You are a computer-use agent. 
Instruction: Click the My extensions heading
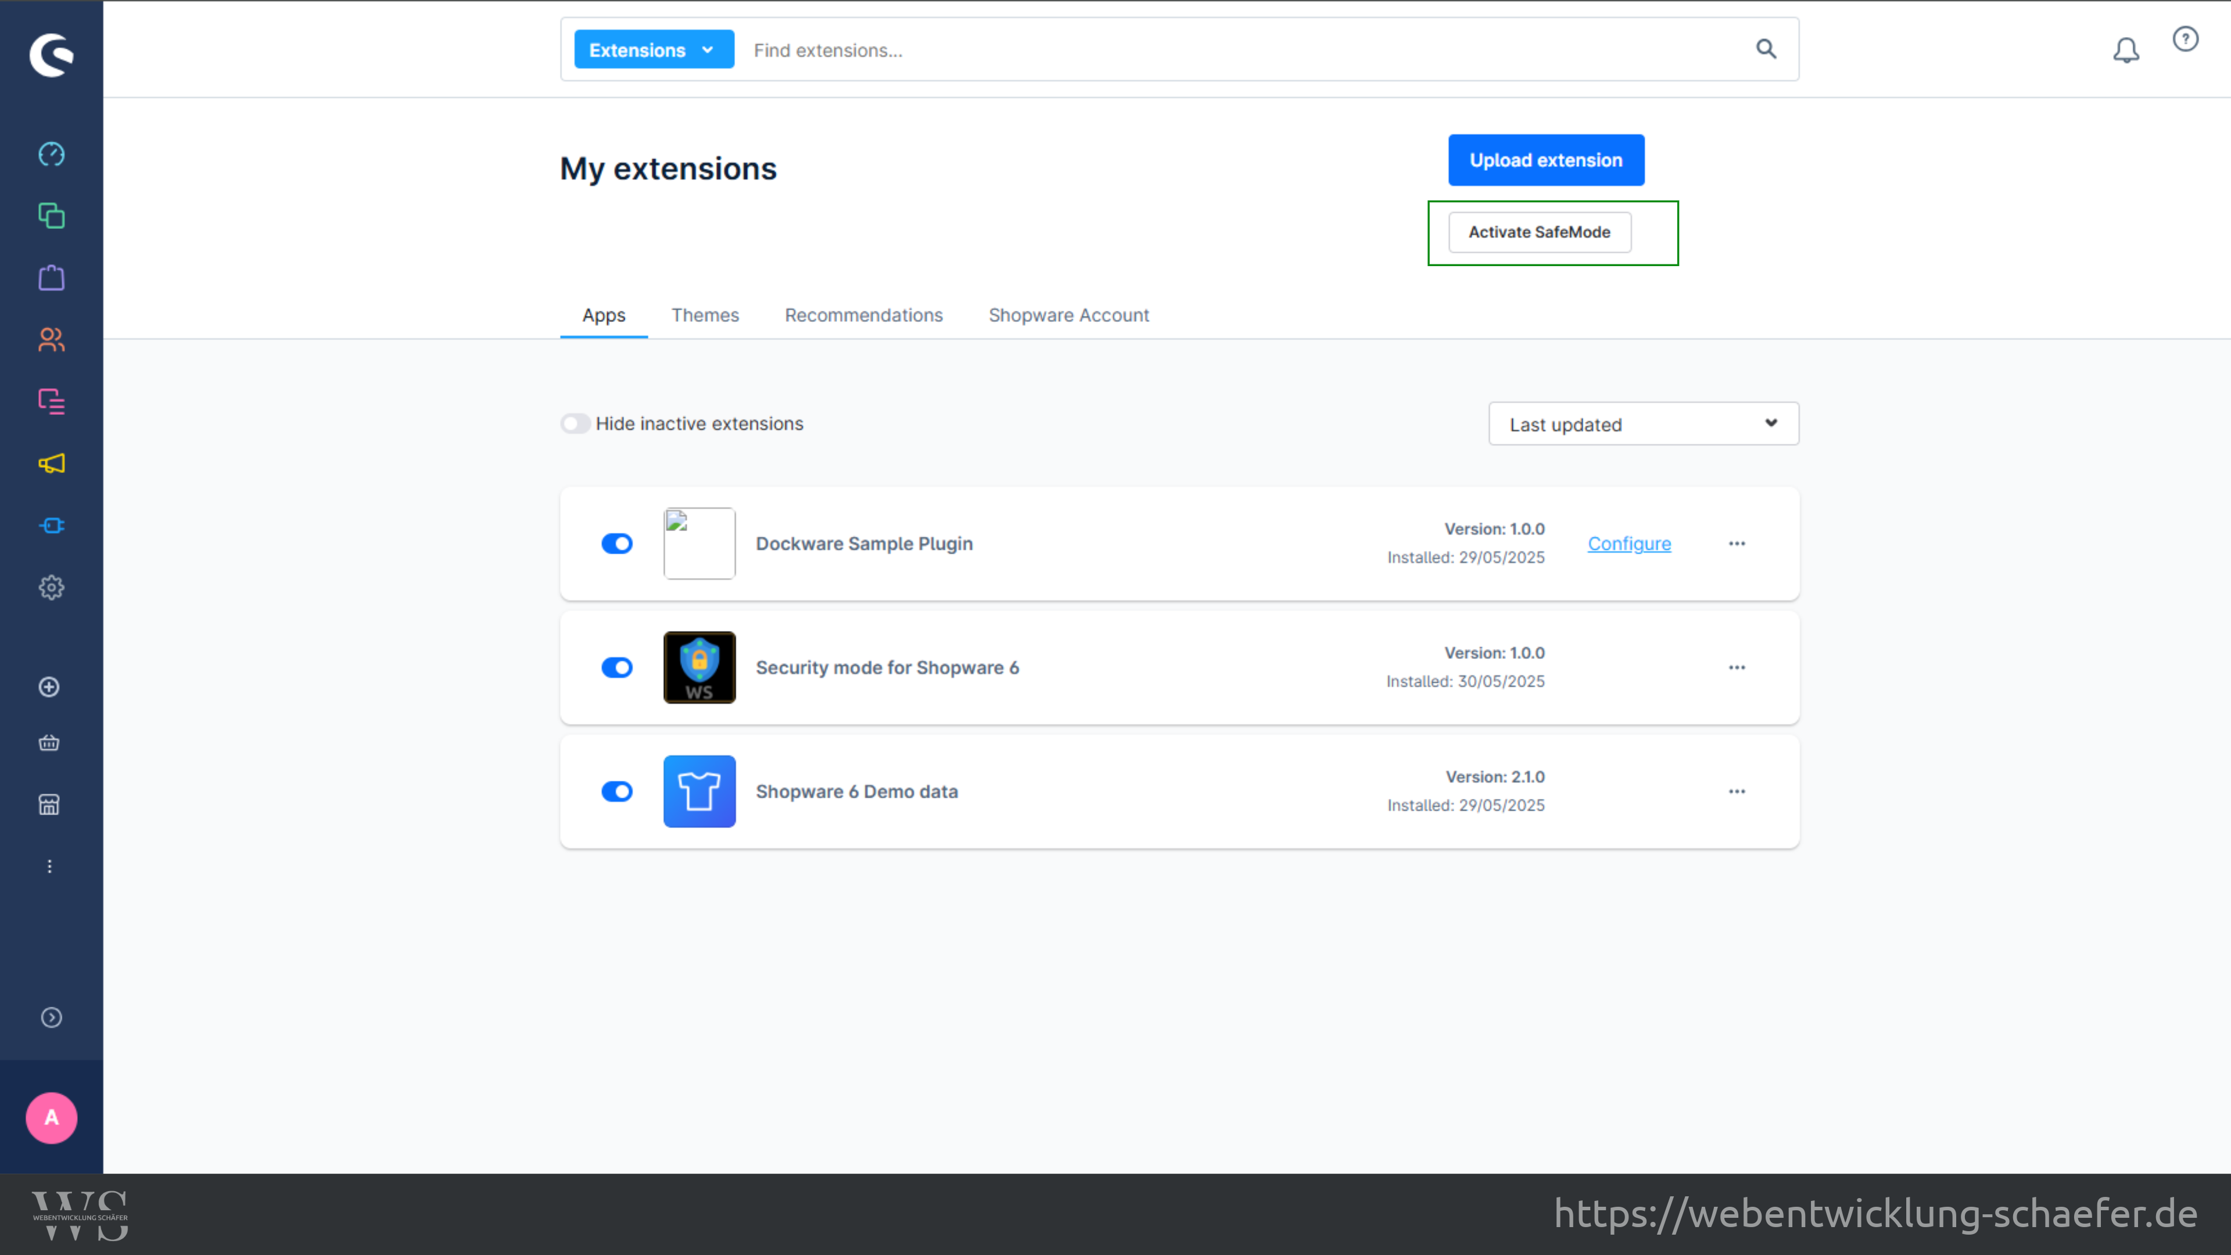(669, 169)
